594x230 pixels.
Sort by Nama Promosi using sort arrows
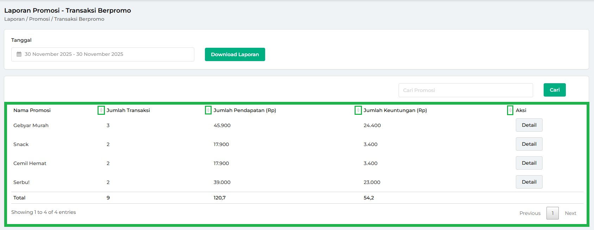coord(101,110)
